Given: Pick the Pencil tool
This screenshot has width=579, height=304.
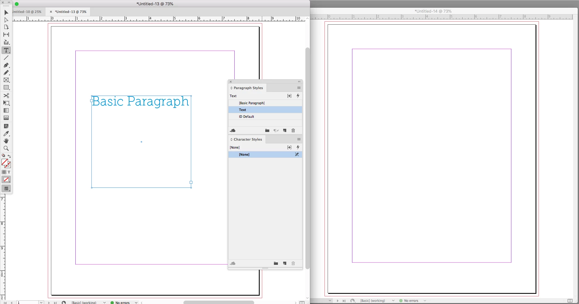Looking at the screenshot, I should (x=6, y=72).
